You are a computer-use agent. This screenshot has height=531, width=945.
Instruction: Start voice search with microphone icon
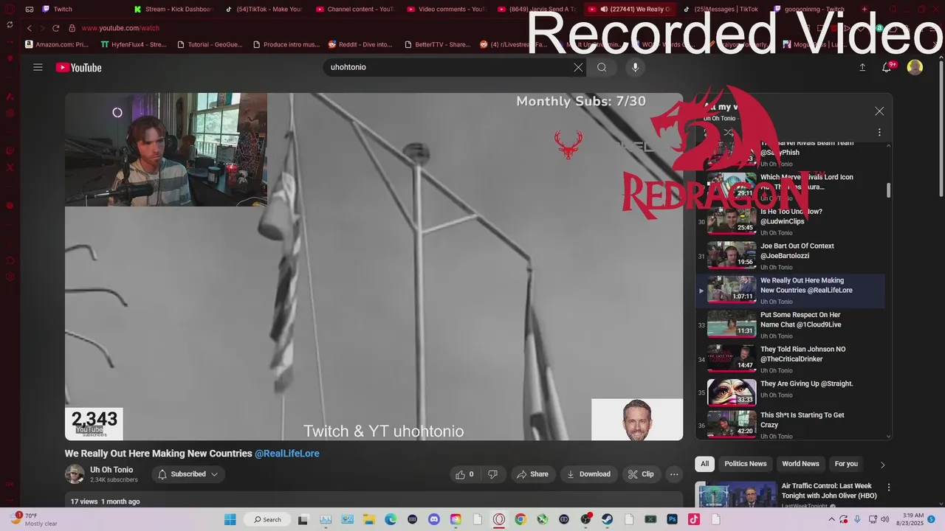point(635,67)
